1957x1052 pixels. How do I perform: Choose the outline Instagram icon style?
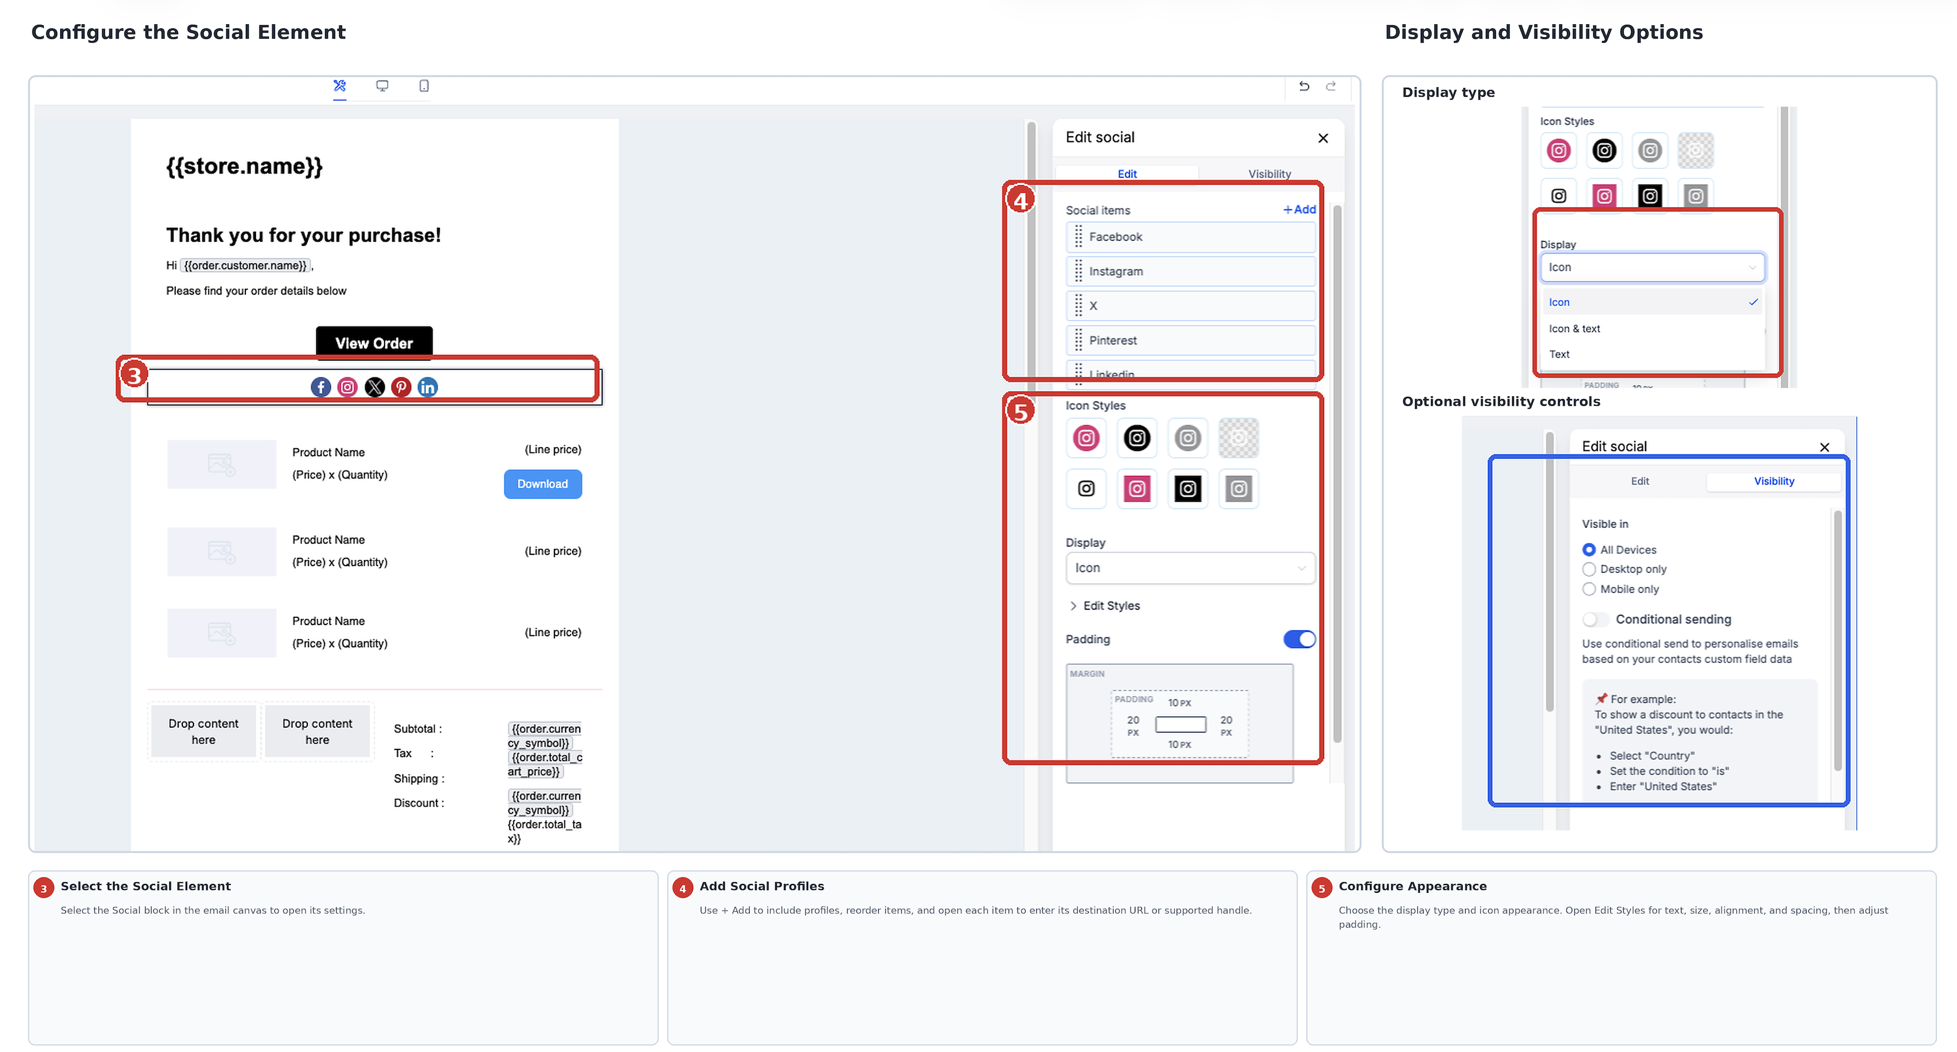tap(1086, 488)
